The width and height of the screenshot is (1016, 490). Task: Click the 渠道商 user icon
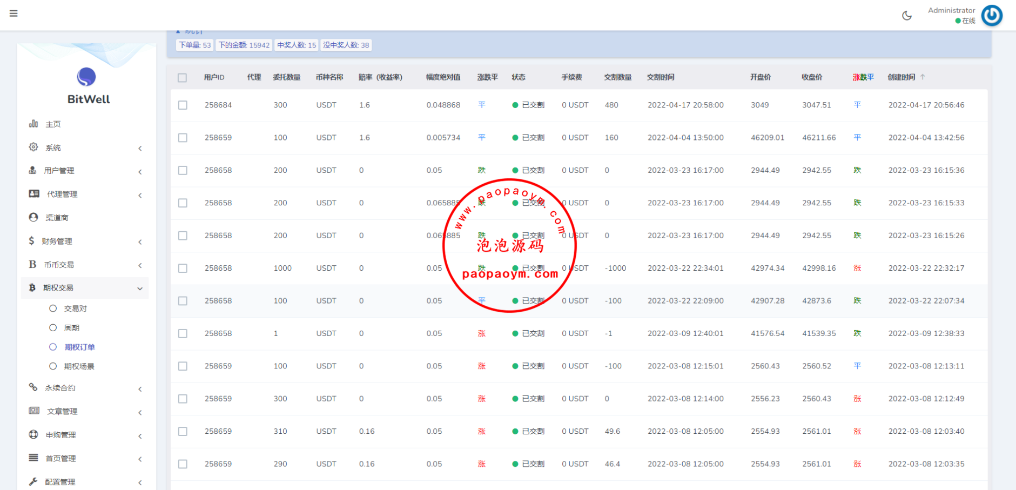(33, 217)
